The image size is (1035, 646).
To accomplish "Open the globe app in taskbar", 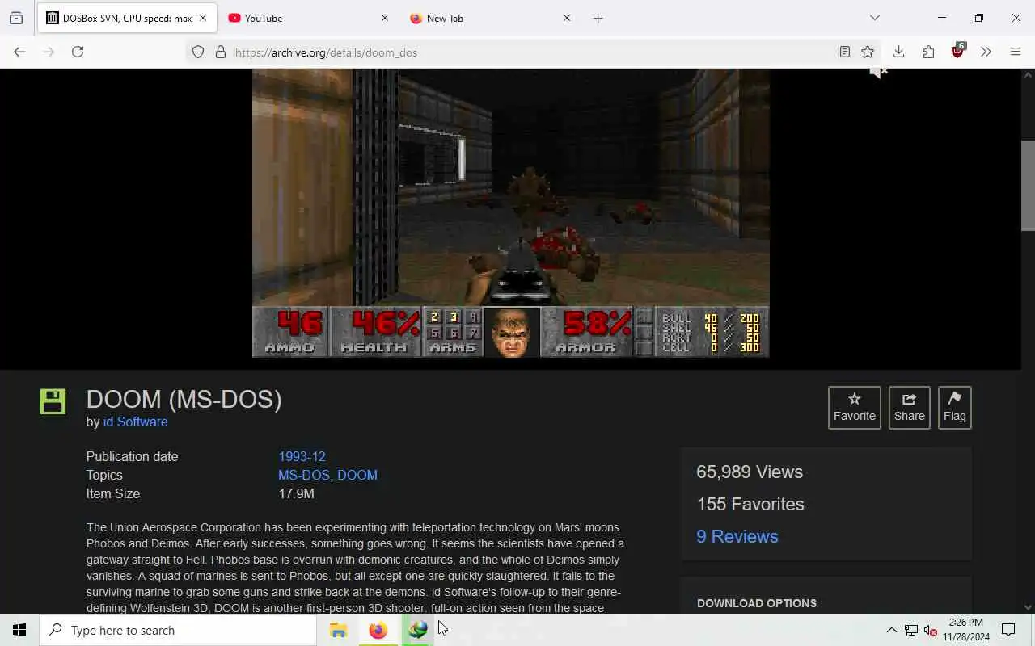I will (417, 630).
